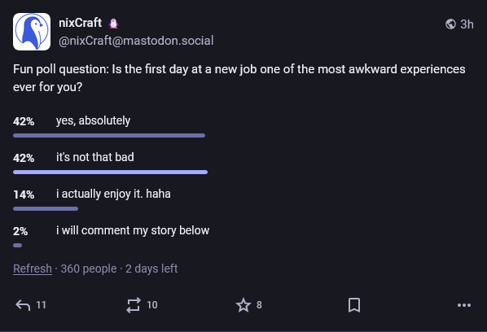The height and width of the screenshot is (332, 487).
Task: Bookmark this nixCraft post
Action: click(x=354, y=305)
